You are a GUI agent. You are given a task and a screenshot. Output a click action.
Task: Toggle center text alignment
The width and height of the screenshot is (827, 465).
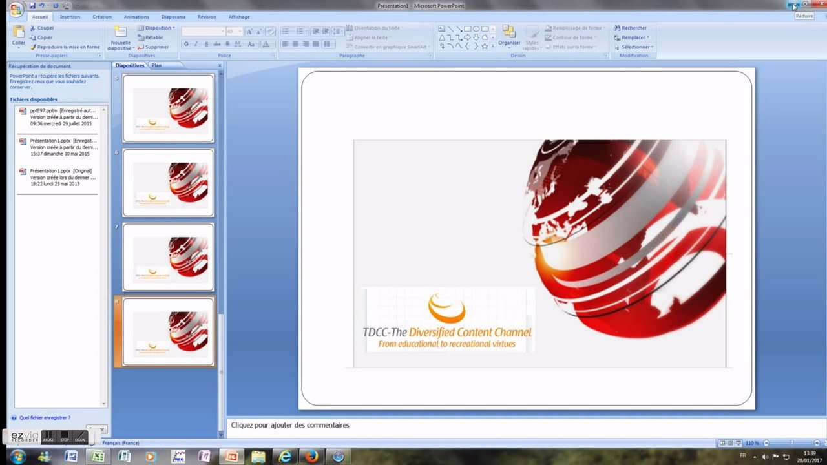pos(295,44)
